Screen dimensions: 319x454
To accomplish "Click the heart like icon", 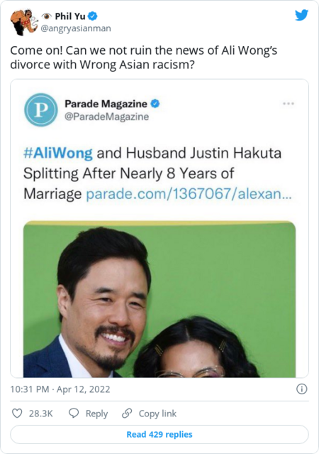I will (17, 414).
